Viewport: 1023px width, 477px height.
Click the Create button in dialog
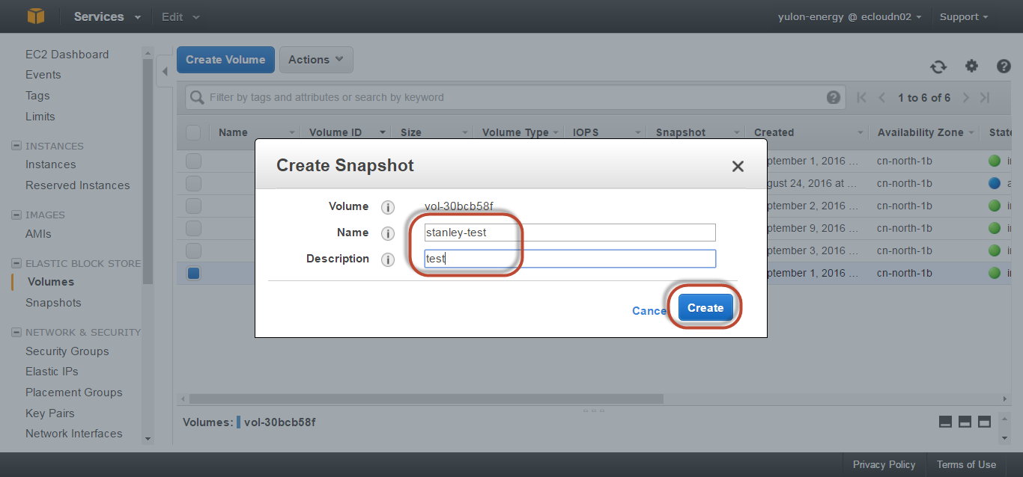(x=705, y=308)
